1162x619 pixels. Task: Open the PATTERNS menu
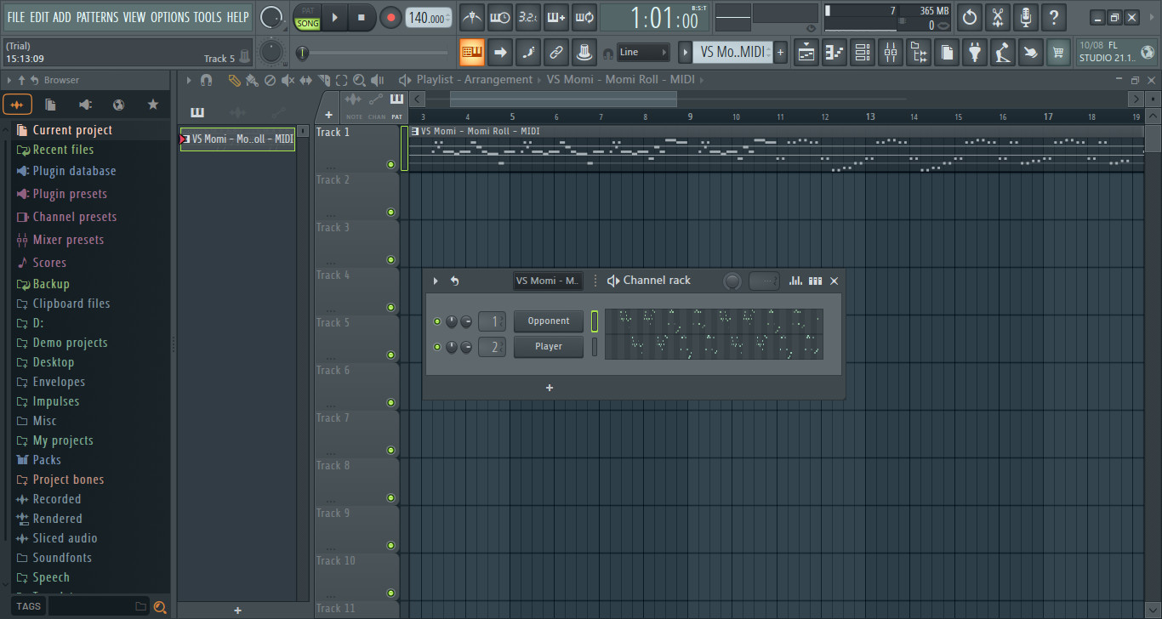(98, 16)
